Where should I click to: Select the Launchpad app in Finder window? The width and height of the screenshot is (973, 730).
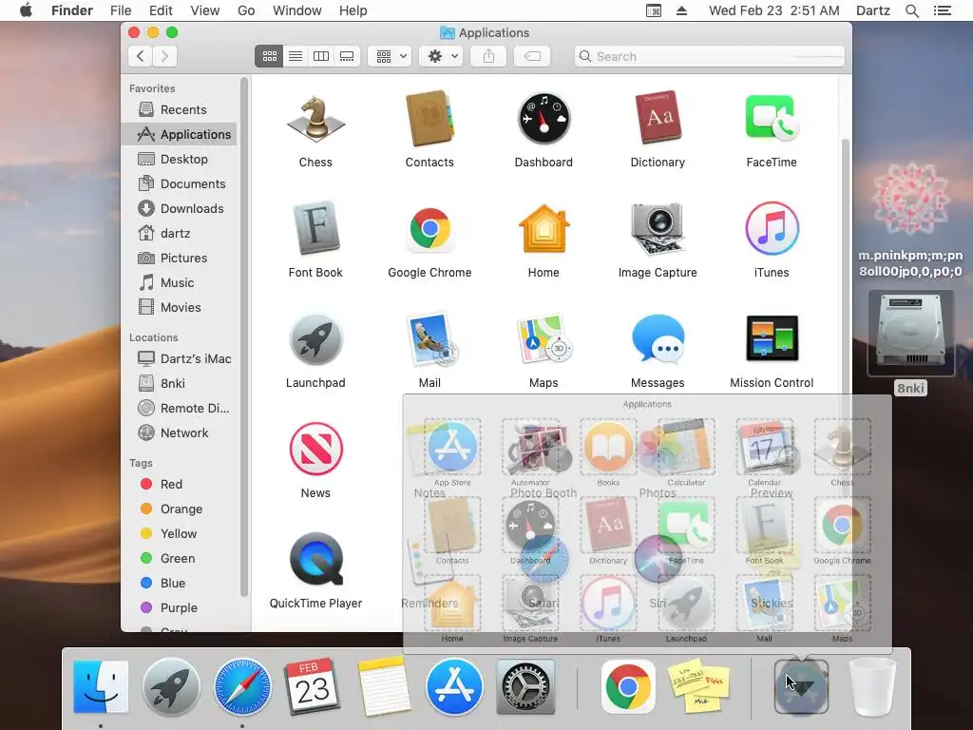click(315, 339)
